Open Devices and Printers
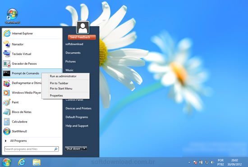Image resolution: width=248 pixels, height=167 pixels. 78,108
